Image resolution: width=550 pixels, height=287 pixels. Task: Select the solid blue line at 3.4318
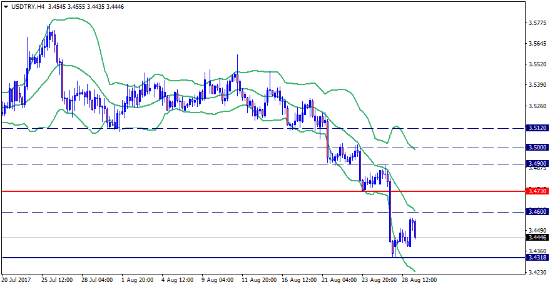tap(188, 258)
